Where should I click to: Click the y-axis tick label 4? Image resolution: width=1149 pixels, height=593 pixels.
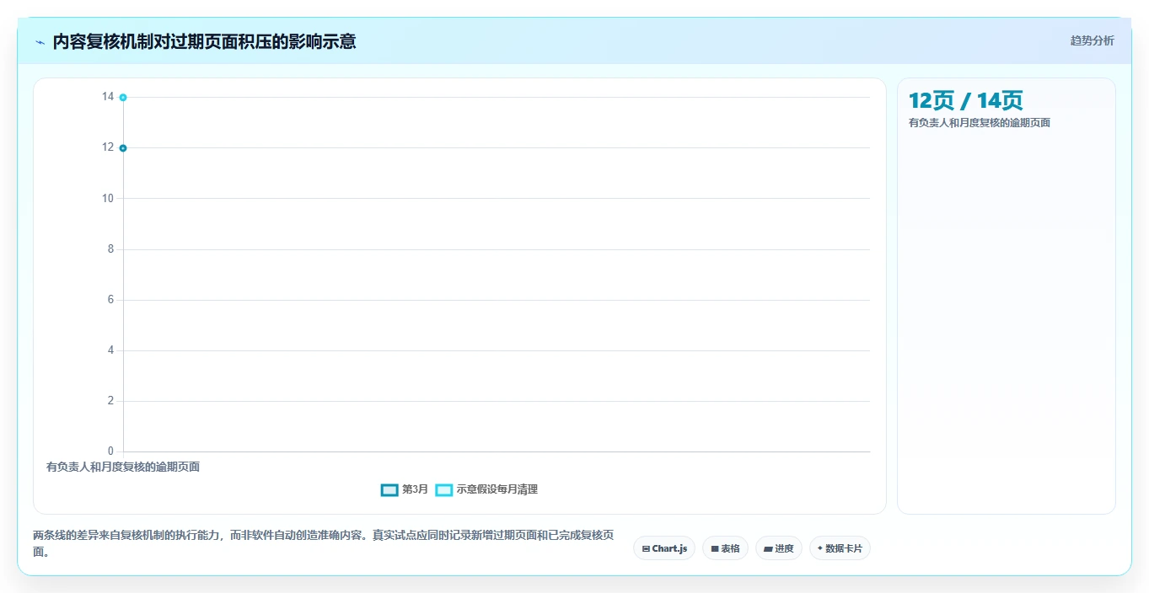coord(110,350)
